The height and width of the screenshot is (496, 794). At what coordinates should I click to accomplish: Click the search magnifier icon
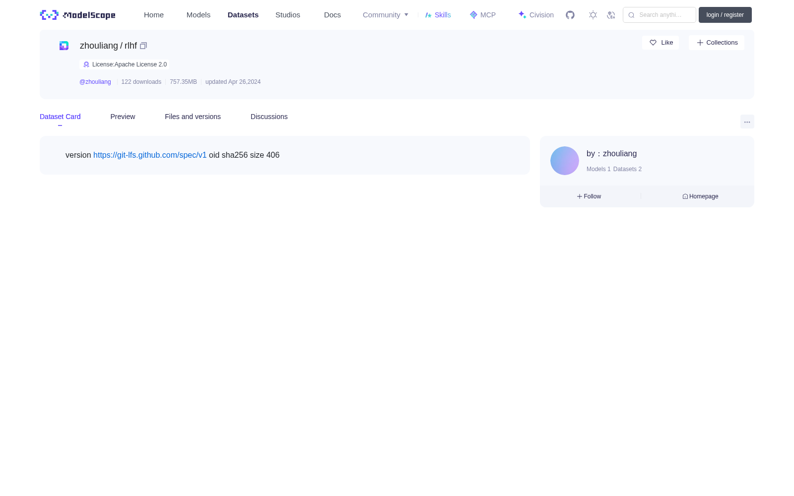[x=631, y=15]
